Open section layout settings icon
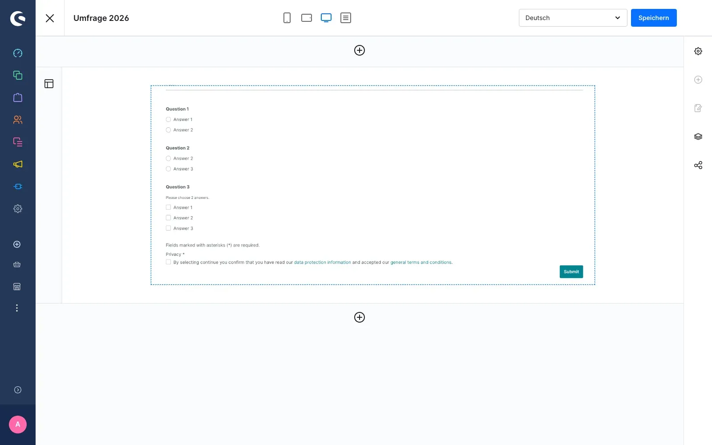Screen dimensions: 712x445 pyautogui.click(x=49, y=84)
